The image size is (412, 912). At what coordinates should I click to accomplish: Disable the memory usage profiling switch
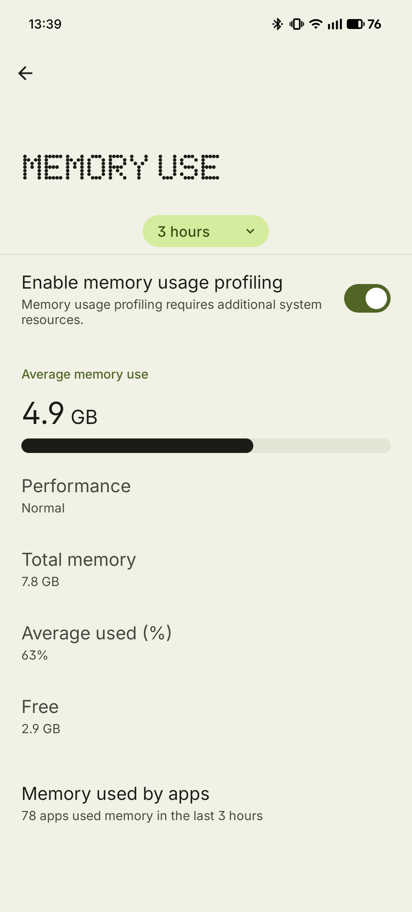tap(367, 298)
